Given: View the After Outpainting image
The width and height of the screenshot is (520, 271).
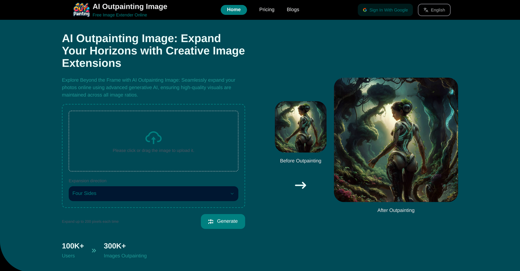Looking at the screenshot, I should pyautogui.click(x=396, y=140).
